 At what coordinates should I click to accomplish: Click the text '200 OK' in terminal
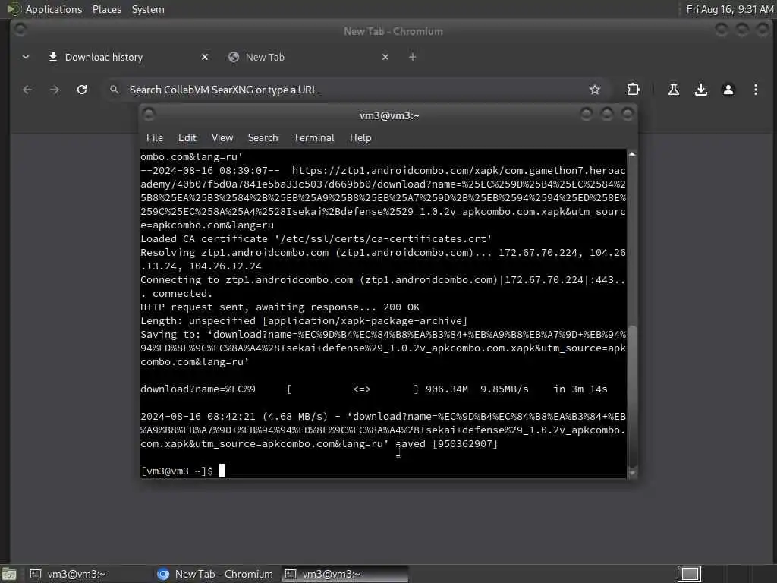point(401,307)
